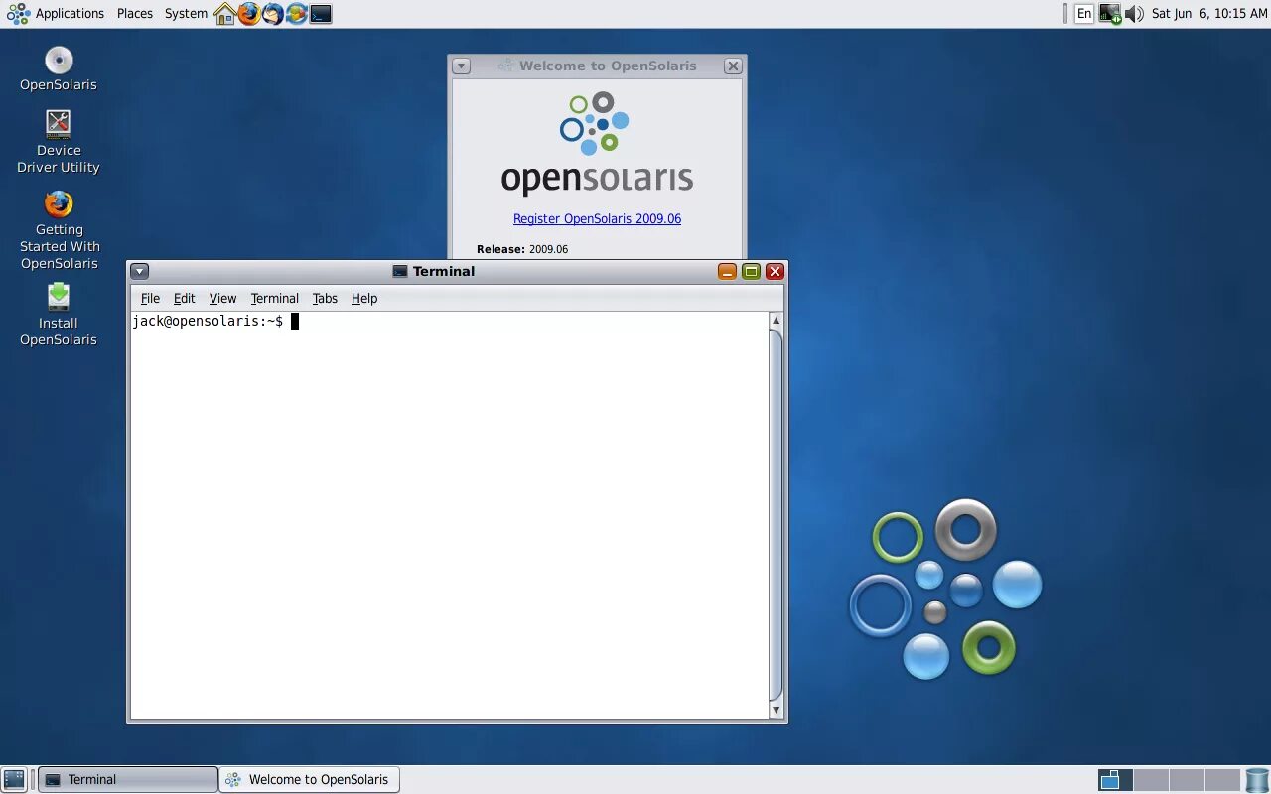Switch to third workspace in pager
Screen dimensions: 1271x794
tap(1187, 779)
